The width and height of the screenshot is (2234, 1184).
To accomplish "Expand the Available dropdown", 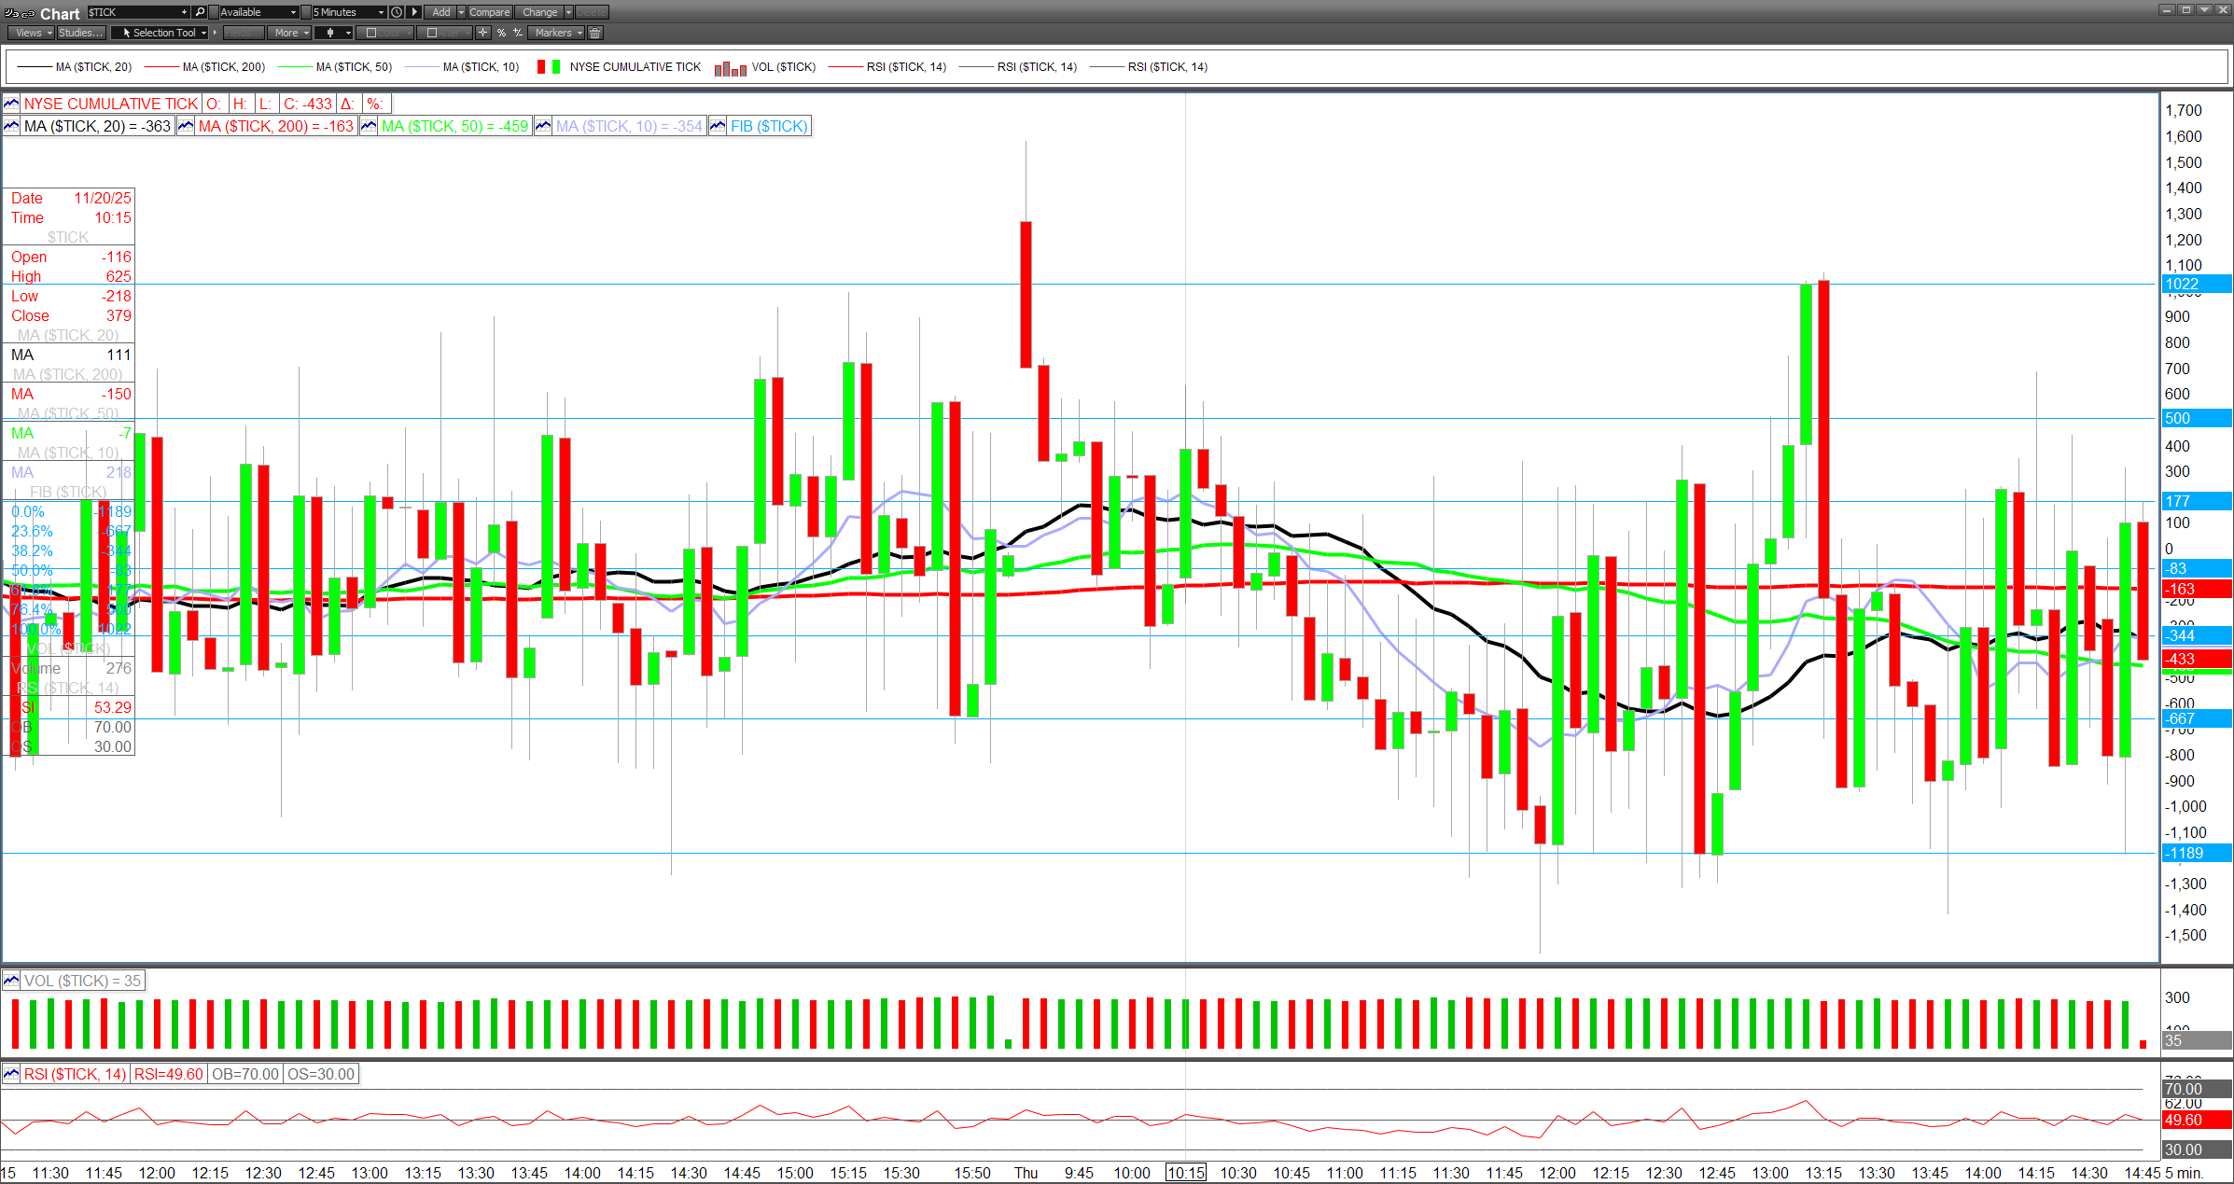I will (x=258, y=12).
